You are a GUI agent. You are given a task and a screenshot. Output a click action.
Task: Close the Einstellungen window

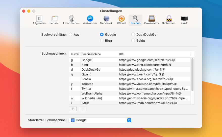24,11
